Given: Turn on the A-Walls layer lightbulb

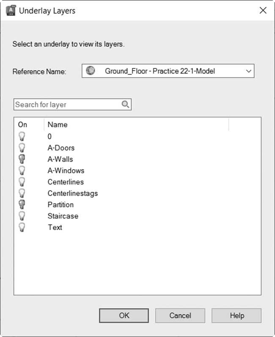Looking at the screenshot, I should pyautogui.click(x=22, y=159).
